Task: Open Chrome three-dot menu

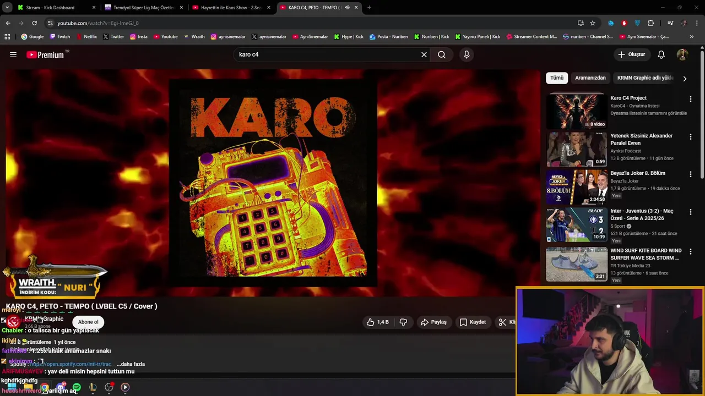Action: pyautogui.click(x=698, y=23)
